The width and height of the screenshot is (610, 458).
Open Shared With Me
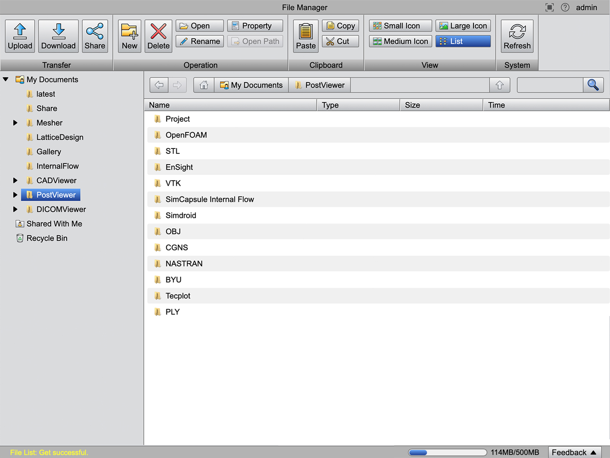coord(49,224)
